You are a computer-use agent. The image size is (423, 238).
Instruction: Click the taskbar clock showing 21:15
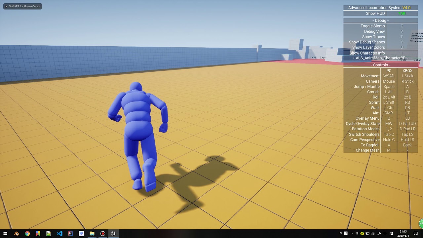(403, 234)
